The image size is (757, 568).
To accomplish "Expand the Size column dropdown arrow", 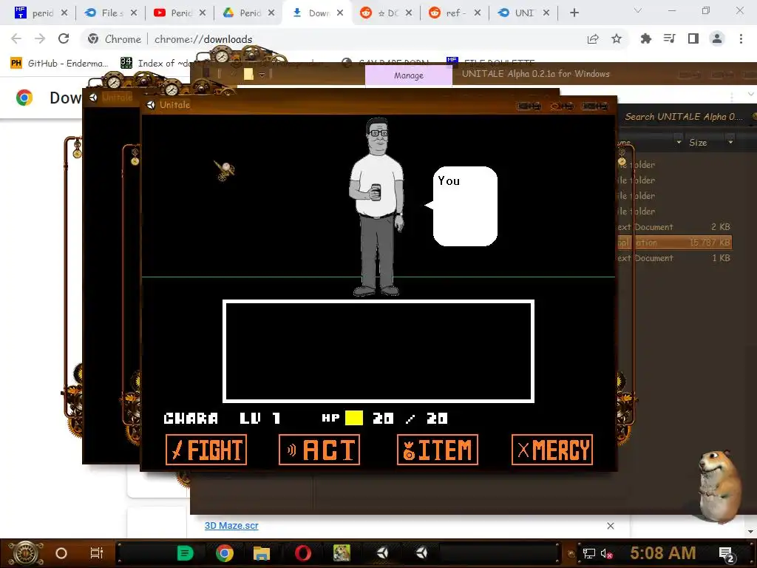I will point(730,143).
